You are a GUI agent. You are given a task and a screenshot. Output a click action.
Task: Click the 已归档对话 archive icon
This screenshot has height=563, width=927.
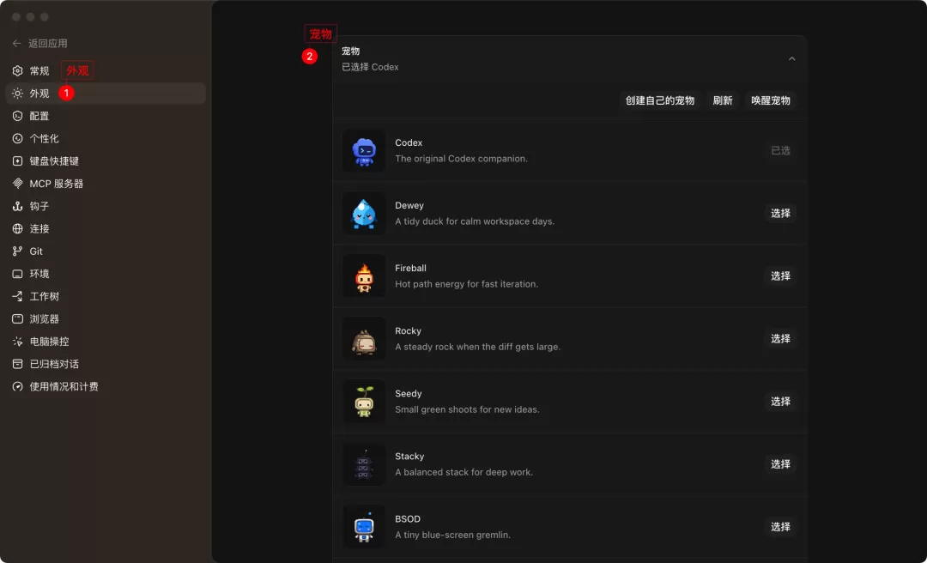point(18,364)
